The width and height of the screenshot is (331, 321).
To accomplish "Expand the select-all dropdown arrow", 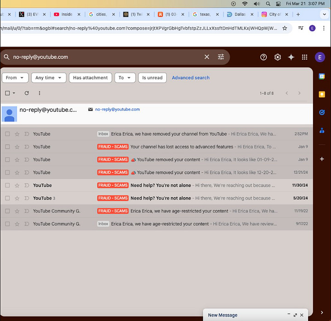I will click(14, 93).
